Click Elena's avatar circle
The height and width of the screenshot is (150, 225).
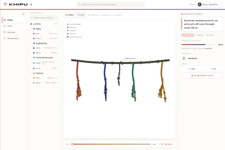(x=200, y=4)
